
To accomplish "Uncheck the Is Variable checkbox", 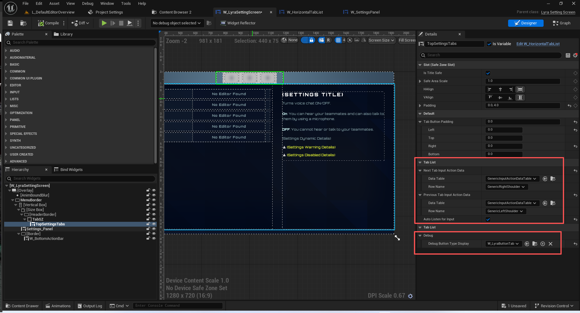I will (x=489, y=44).
